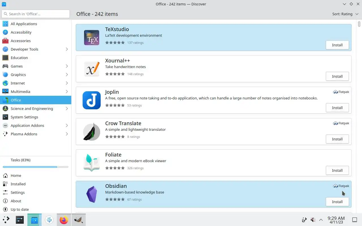This screenshot has width=362, height=226.
Task: Open the KDE application launcher
Action: point(6,220)
